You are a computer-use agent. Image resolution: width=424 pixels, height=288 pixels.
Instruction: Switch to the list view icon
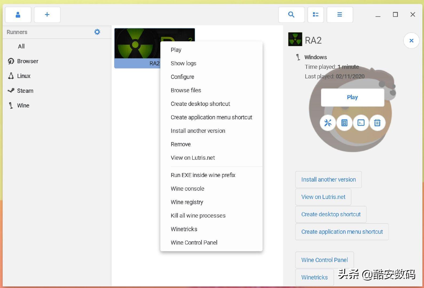pos(316,15)
